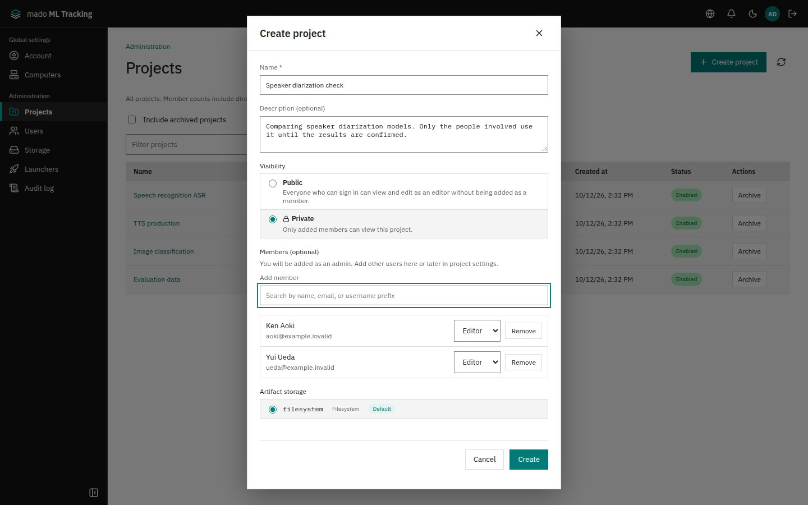Click into the Description text area

[x=404, y=134]
